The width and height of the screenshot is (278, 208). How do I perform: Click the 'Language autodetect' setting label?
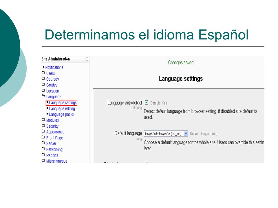[x=125, y=103]
